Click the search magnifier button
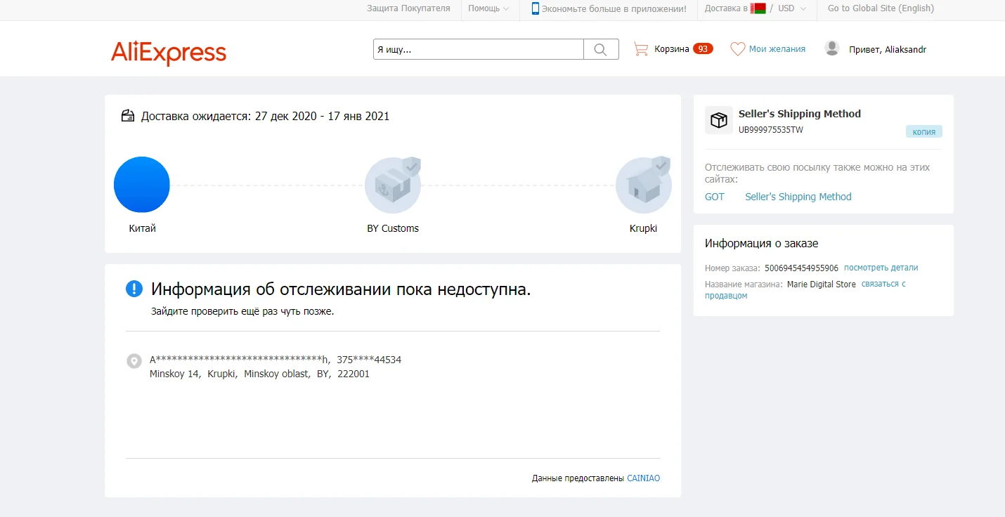 coord(601,49)
